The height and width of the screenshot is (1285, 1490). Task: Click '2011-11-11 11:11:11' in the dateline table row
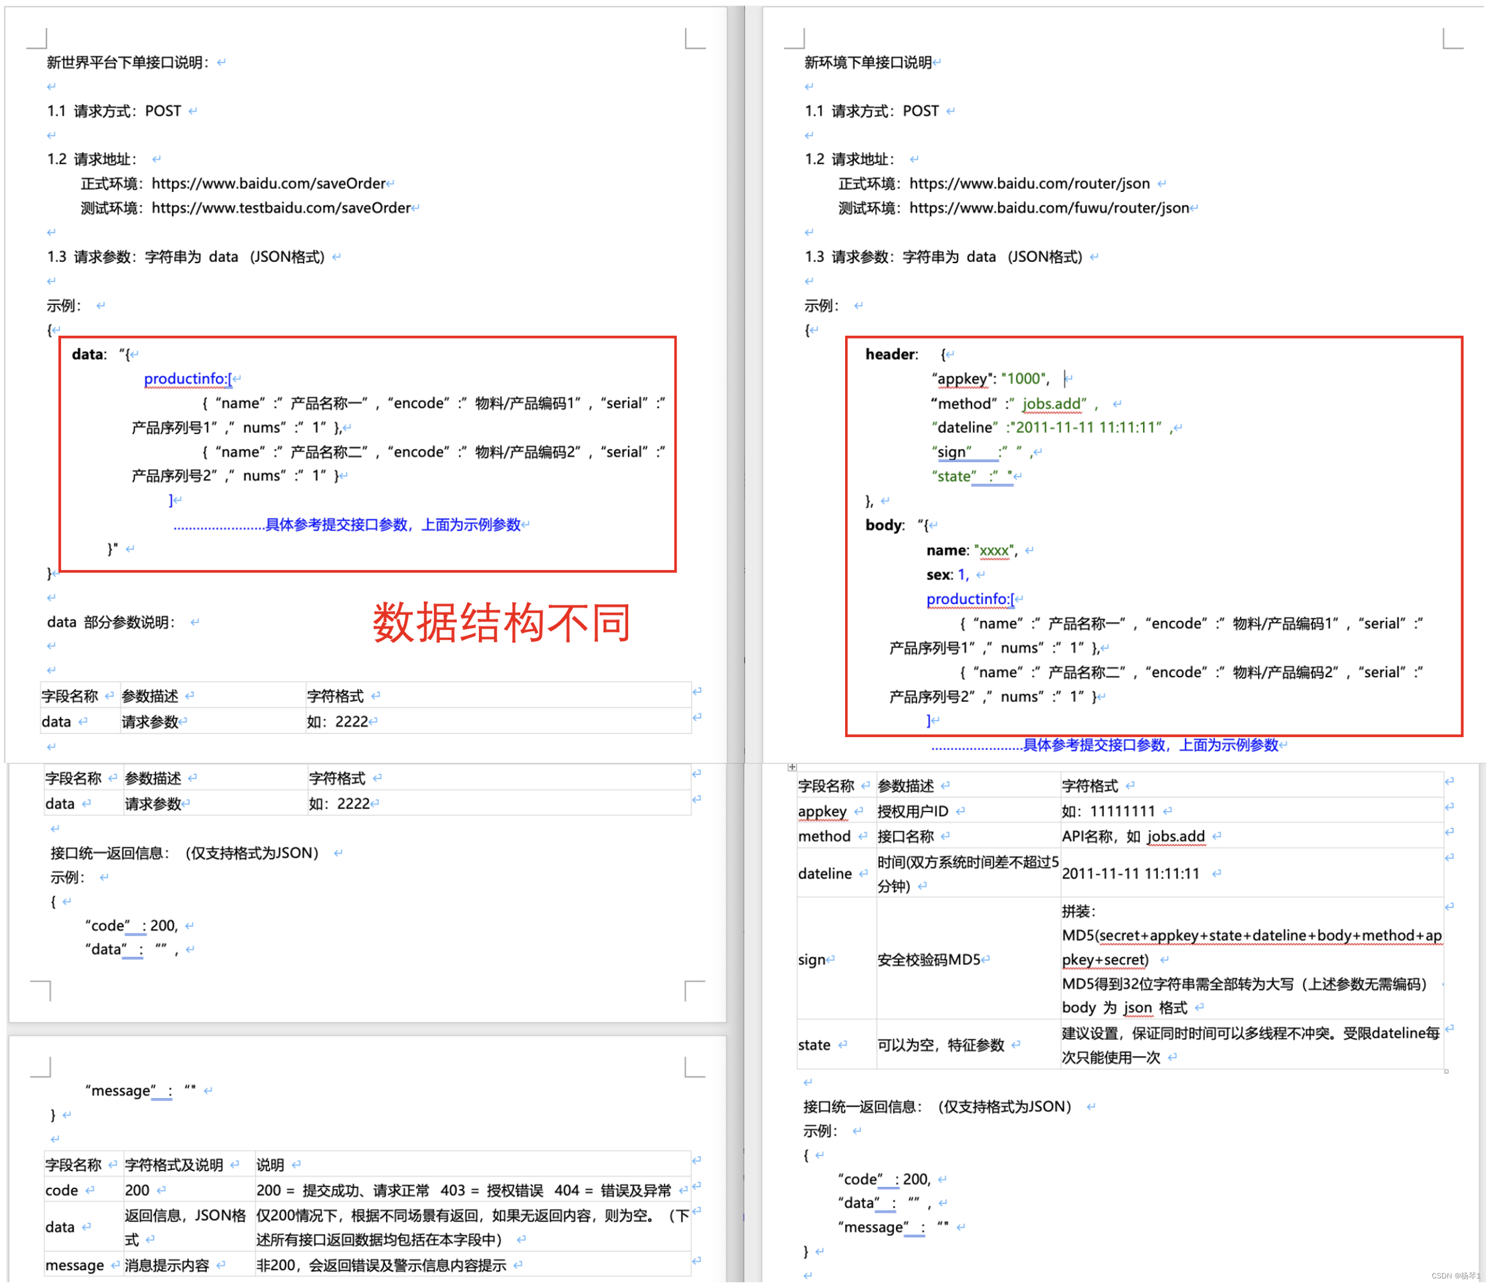pos(1130,874)
